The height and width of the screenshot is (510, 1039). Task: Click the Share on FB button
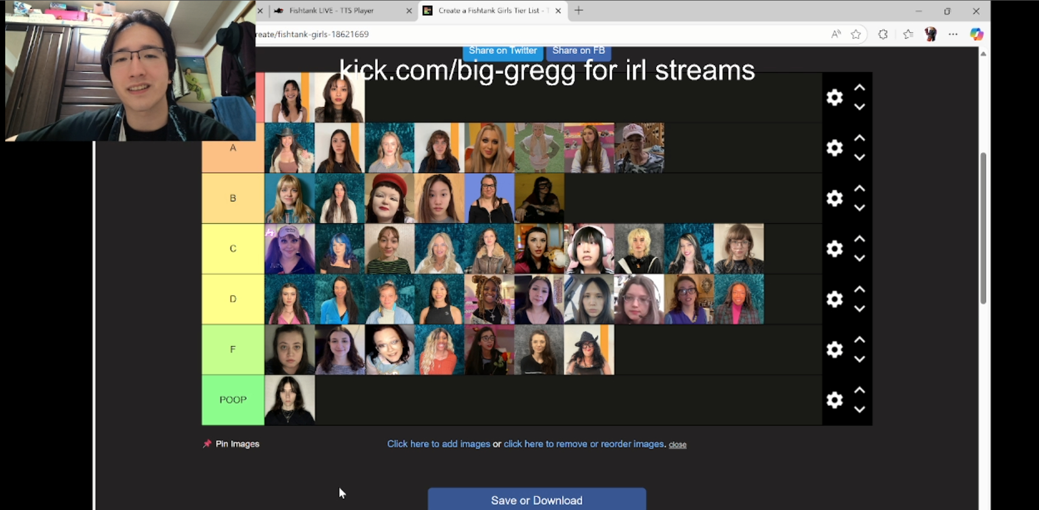click(579, 52)
